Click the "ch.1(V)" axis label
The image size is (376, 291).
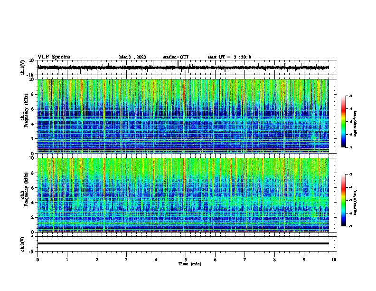(23, 68)
